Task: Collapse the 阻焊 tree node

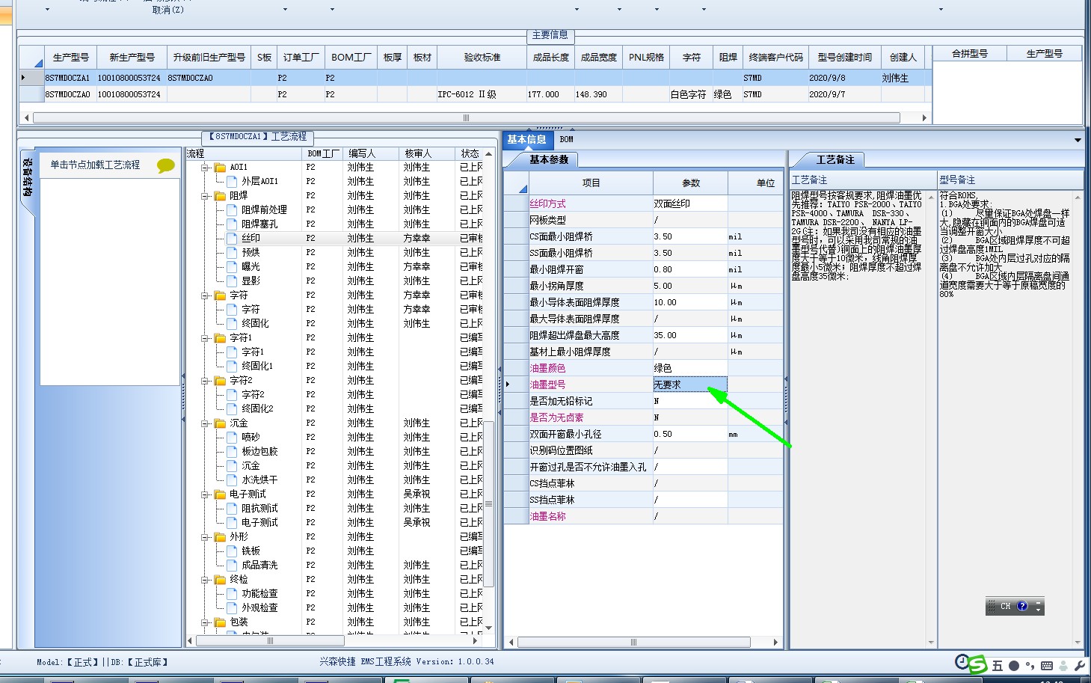Action: pos(205,196)
